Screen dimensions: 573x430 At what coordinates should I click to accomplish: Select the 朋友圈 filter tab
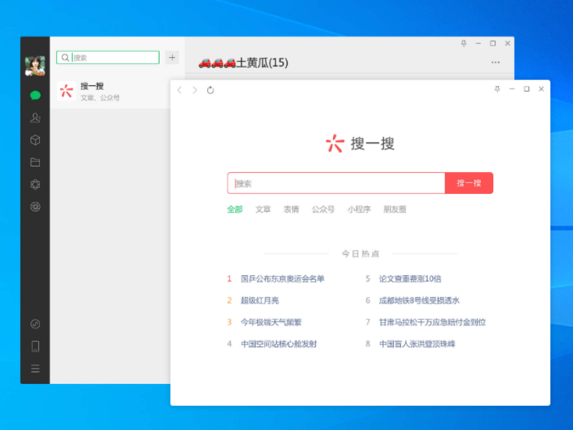point(395,209)
